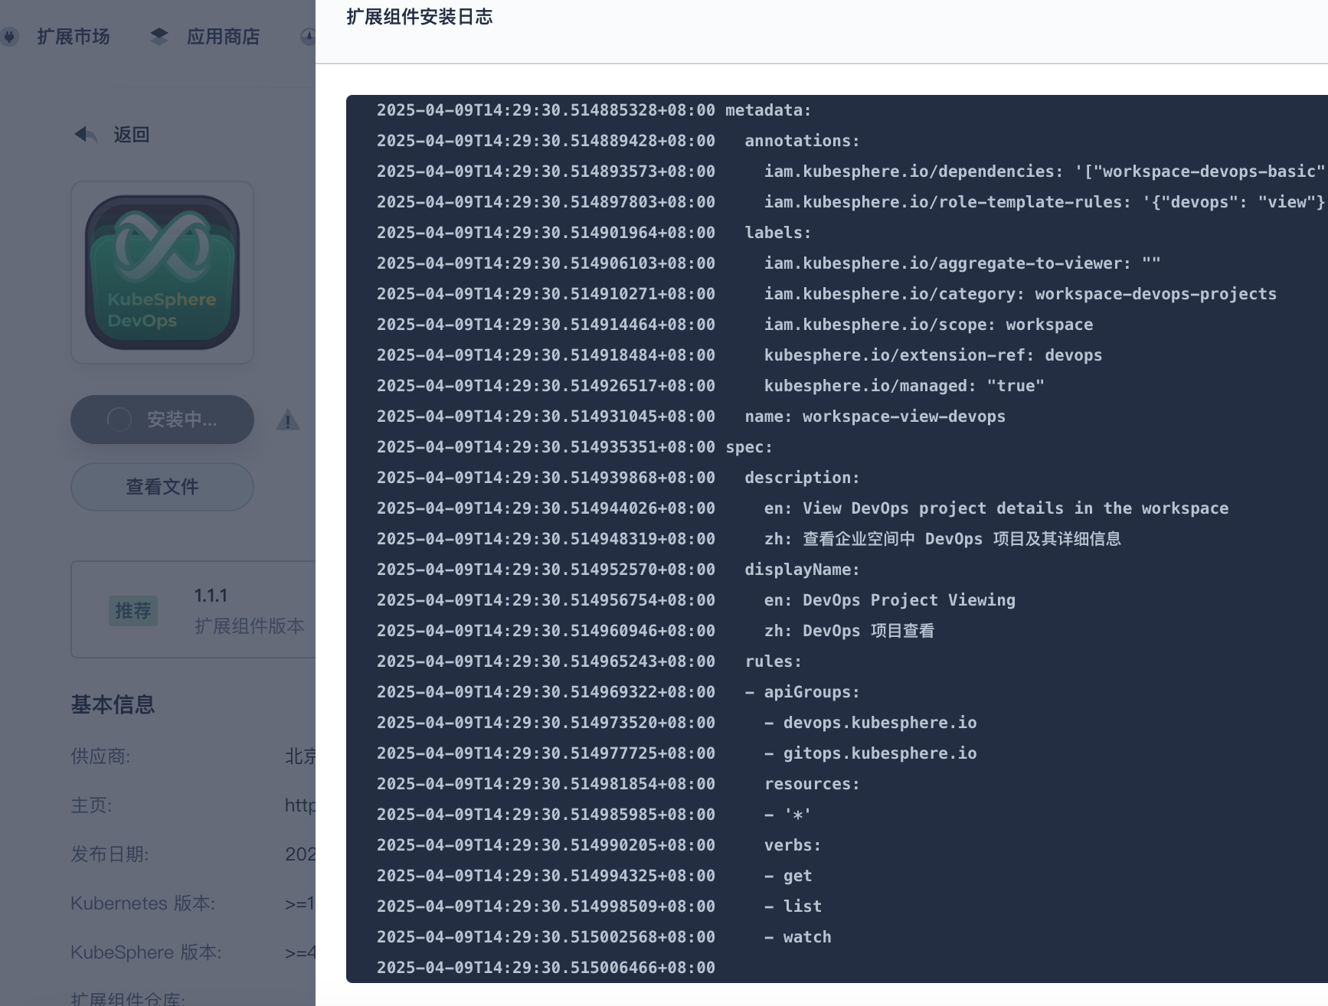
Task: Click the 'displayName:' log line
Action: coord(619,570)
